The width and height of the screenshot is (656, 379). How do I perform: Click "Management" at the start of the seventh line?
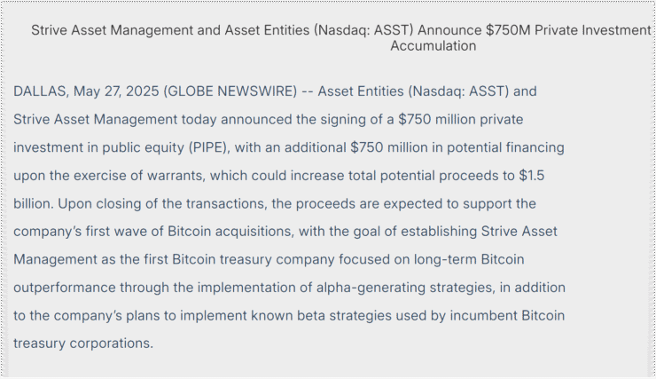click(x=55, y=260)
